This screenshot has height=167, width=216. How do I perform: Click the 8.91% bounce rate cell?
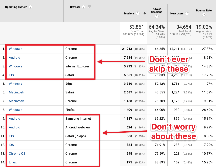(208, 58)
